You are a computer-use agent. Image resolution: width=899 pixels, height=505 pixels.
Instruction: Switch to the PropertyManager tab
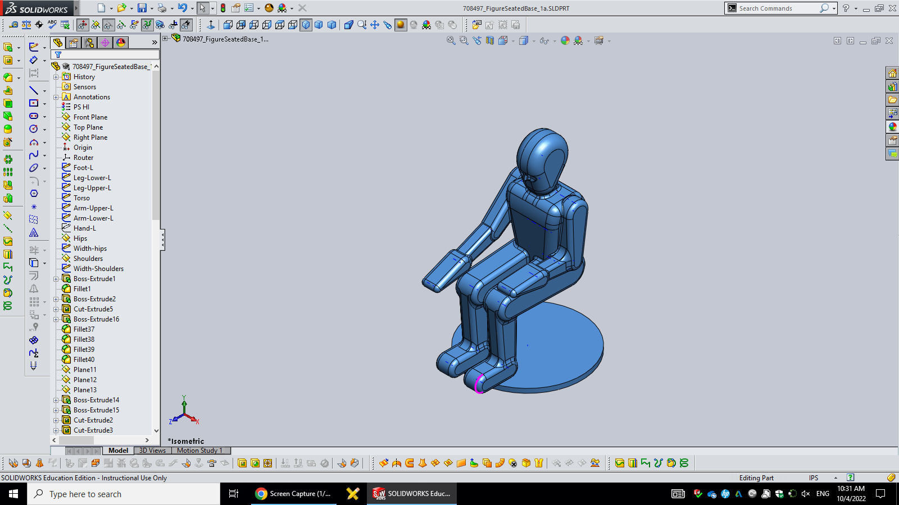pos(74,43)
